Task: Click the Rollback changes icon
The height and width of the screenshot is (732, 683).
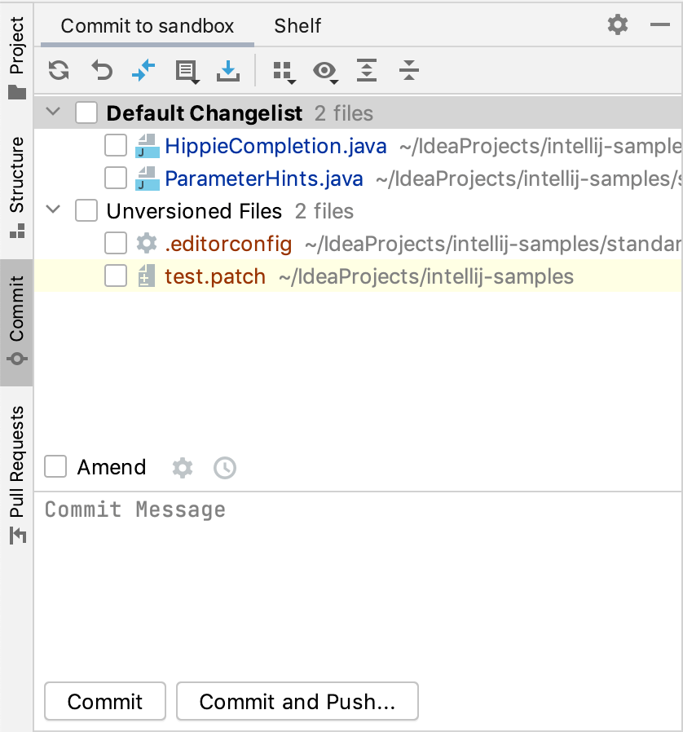Action: pyautogui.click(x=101, y=71)
